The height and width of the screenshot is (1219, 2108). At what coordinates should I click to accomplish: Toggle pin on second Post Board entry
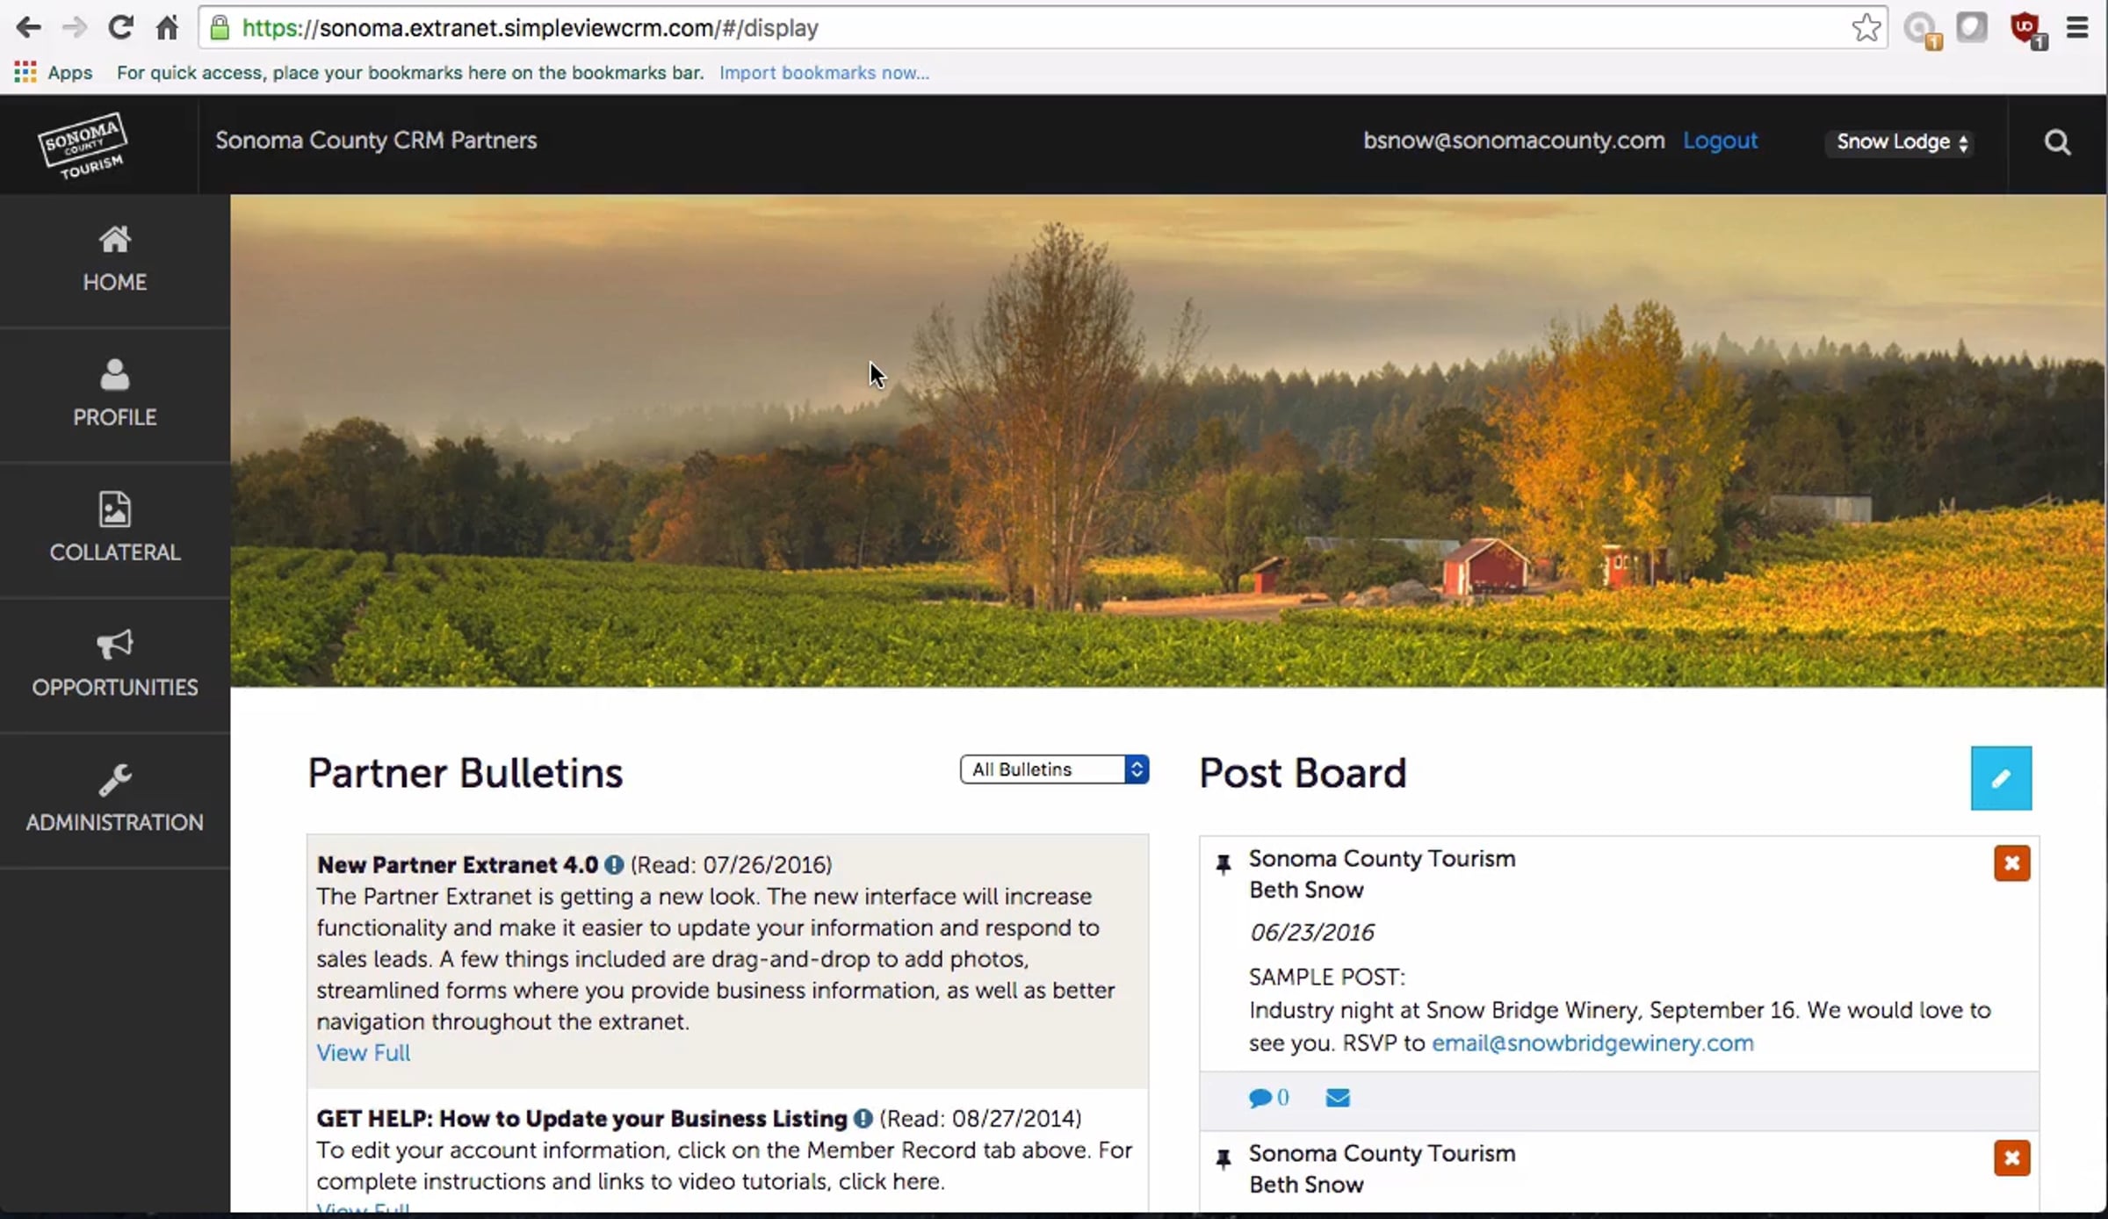[1223, 1158]
